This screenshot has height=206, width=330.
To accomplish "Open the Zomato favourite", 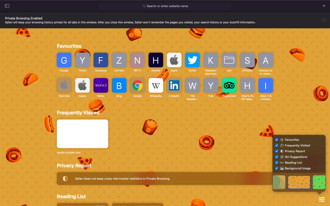I will [x=119, y=60].
